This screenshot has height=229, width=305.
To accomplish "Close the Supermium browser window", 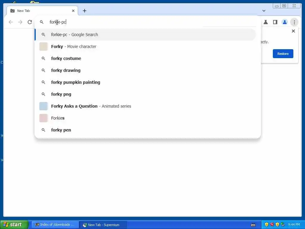I will point(294,6).
